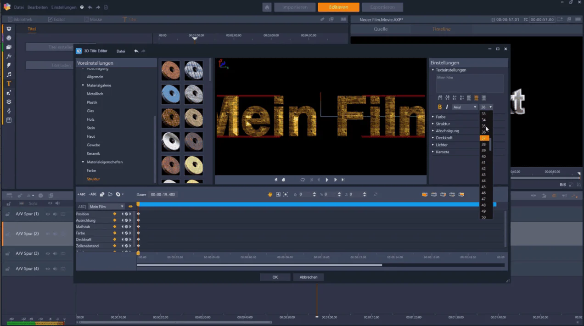Toggle lock on A/V Spur (1)
The width and height of the screenshot is (584, 326).
[x=8, y=214]
